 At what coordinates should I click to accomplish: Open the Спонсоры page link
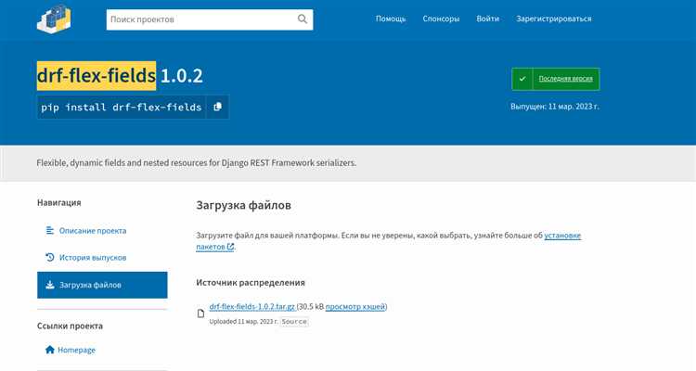(x=441, y=19)
